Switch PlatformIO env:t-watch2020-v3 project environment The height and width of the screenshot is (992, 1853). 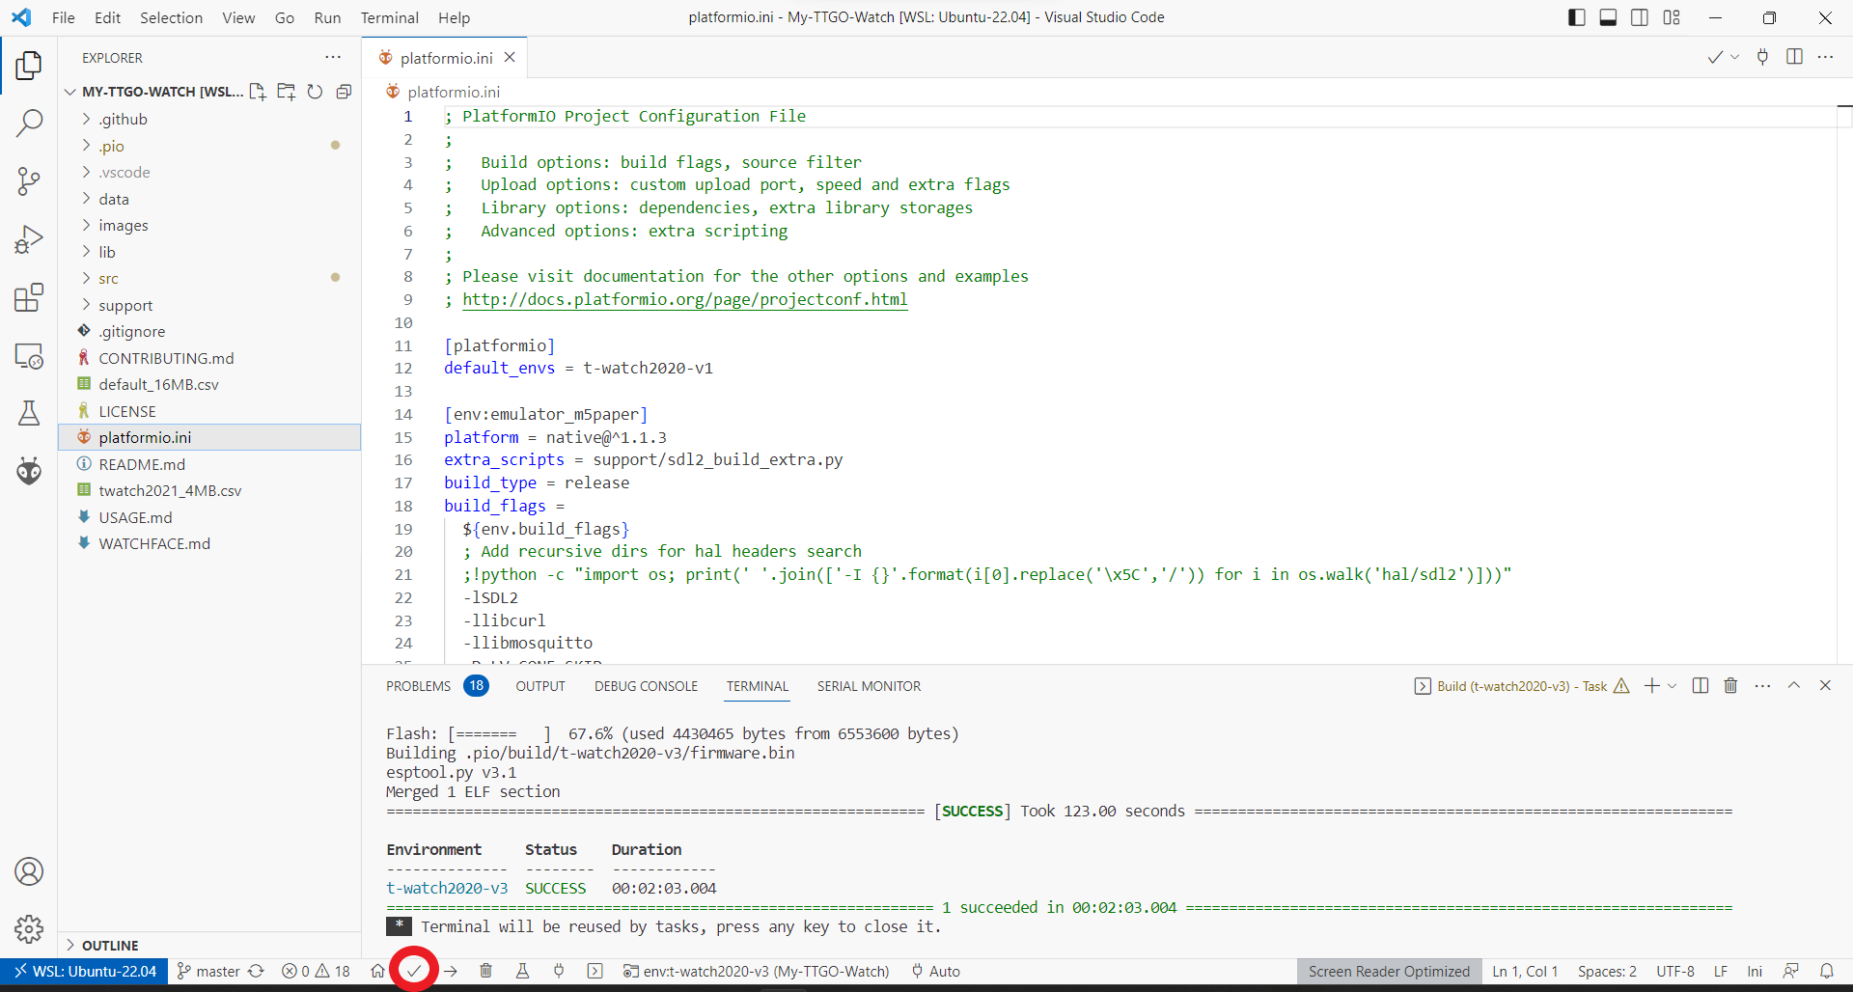click(757, 971)
